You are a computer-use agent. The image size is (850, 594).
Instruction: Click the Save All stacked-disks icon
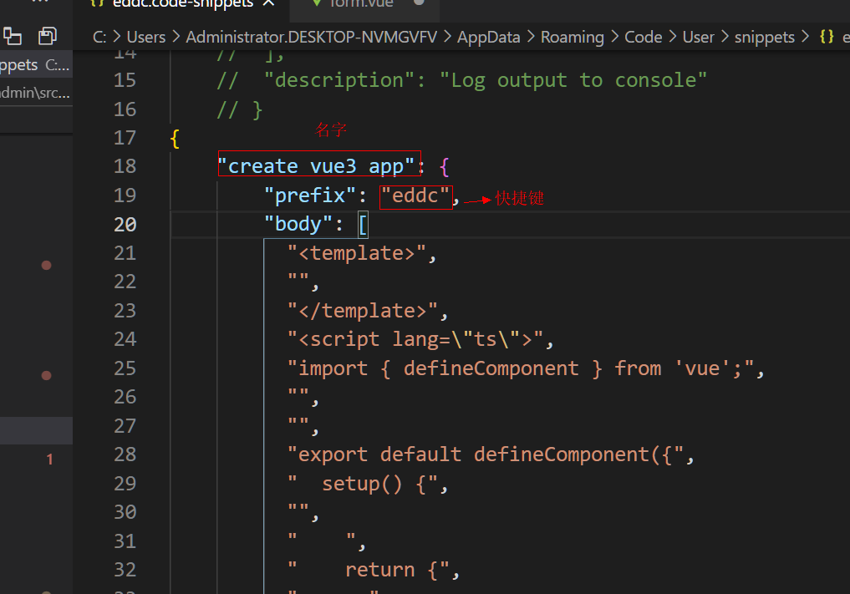tap(48, 36)
